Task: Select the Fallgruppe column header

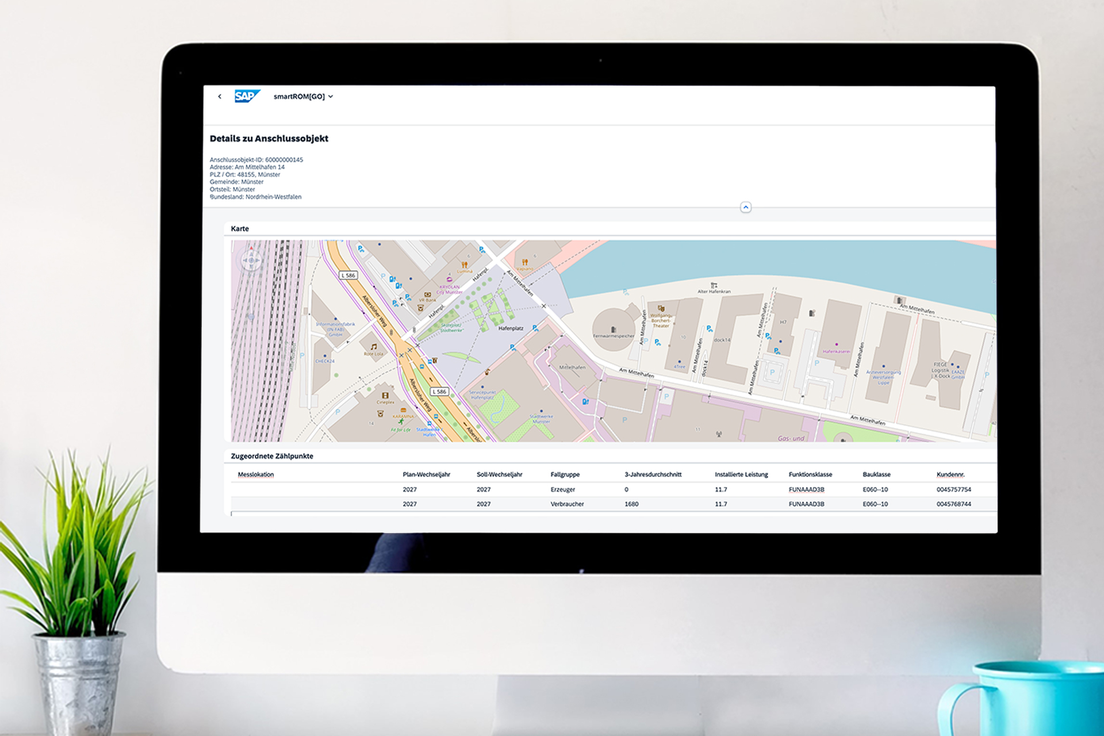Action: [x=565, y=474]
